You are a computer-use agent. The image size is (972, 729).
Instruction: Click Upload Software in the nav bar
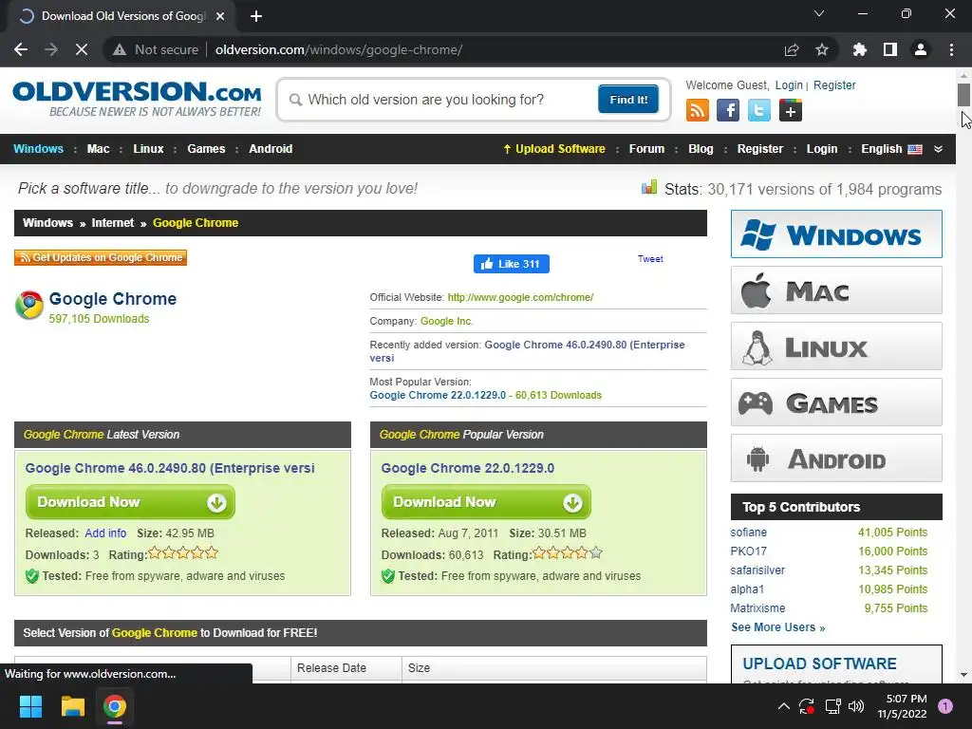pos(554,149)
